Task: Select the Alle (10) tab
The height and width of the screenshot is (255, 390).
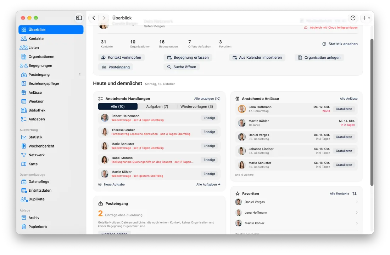Action: (118, 106)
